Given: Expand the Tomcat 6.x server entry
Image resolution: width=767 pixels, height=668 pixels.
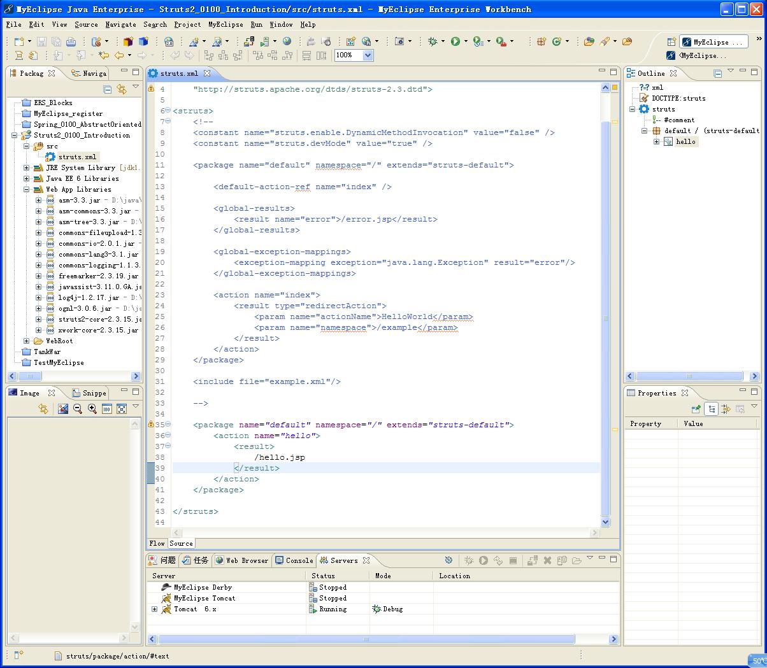Looking at the screenshot, I should (x=154, y=609).
